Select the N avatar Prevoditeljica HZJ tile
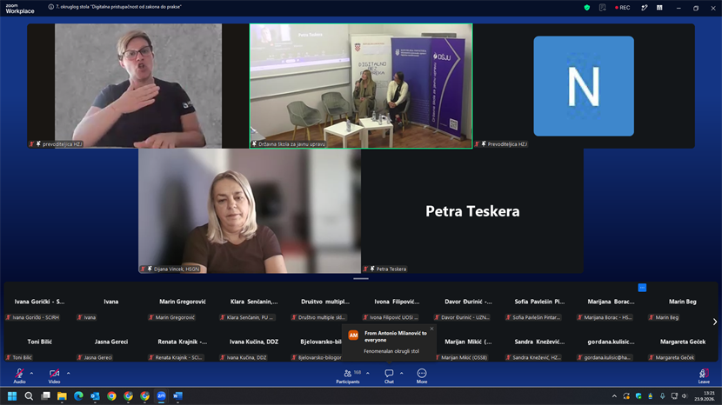Screen dimensions: 722x405 [584, 86]
